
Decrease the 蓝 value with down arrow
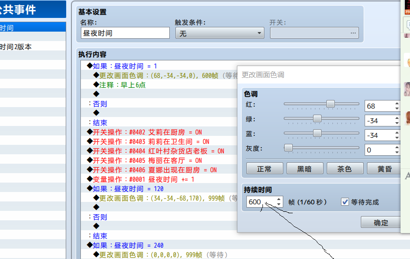pyautogui.click(x=397, y=138)
